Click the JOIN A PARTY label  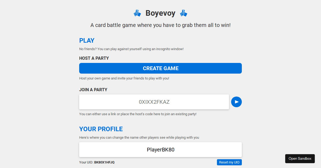coord(93,90)
